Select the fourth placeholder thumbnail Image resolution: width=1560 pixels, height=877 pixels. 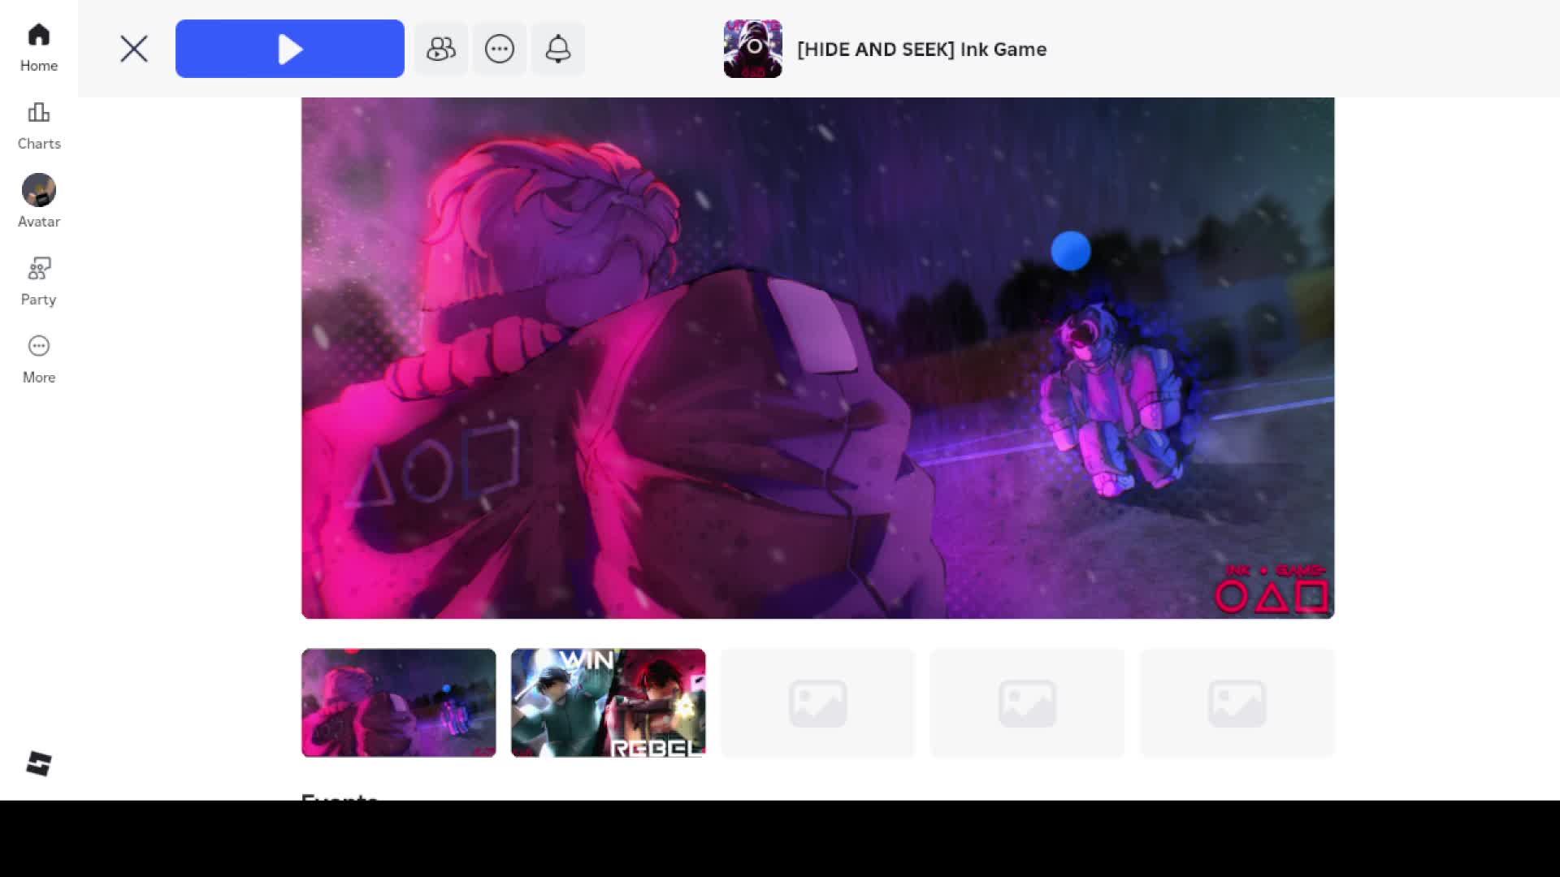[1027, 702]
